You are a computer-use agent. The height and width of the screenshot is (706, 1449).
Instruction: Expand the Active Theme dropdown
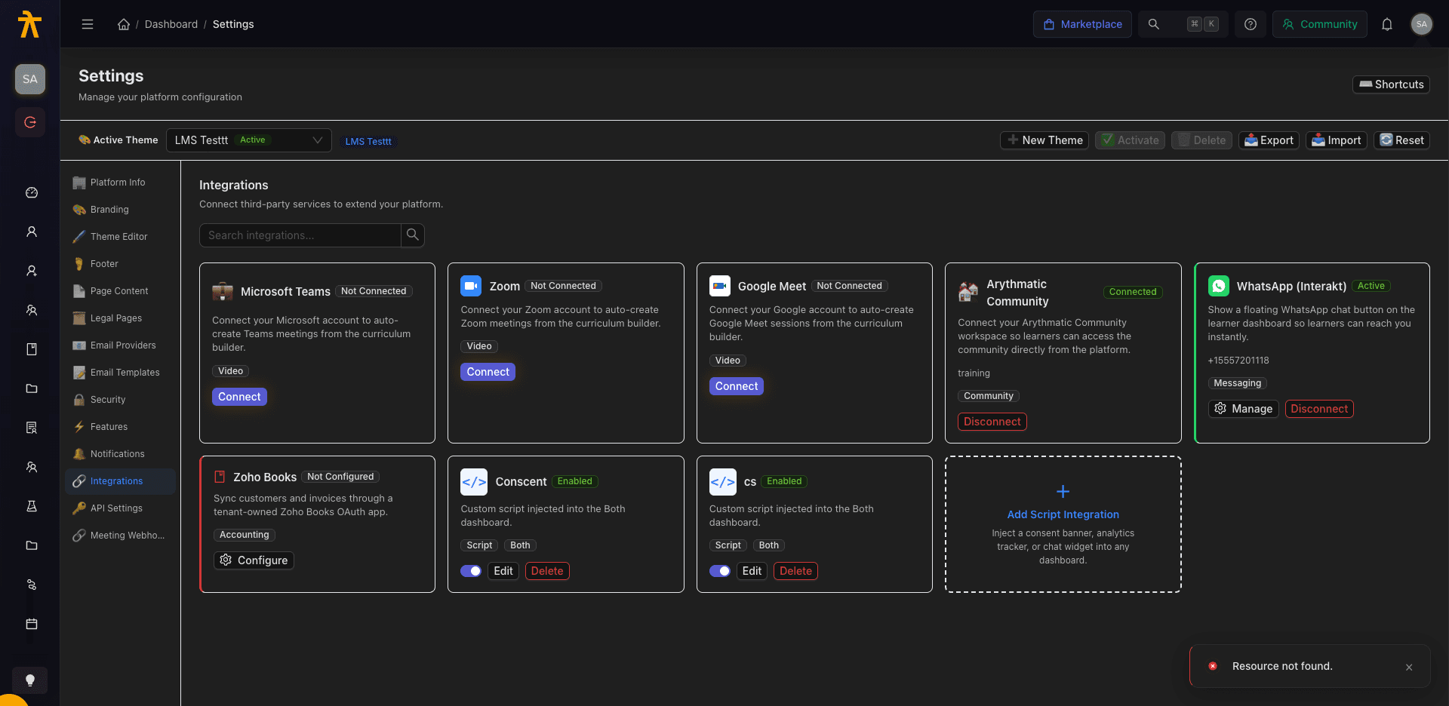249,140
